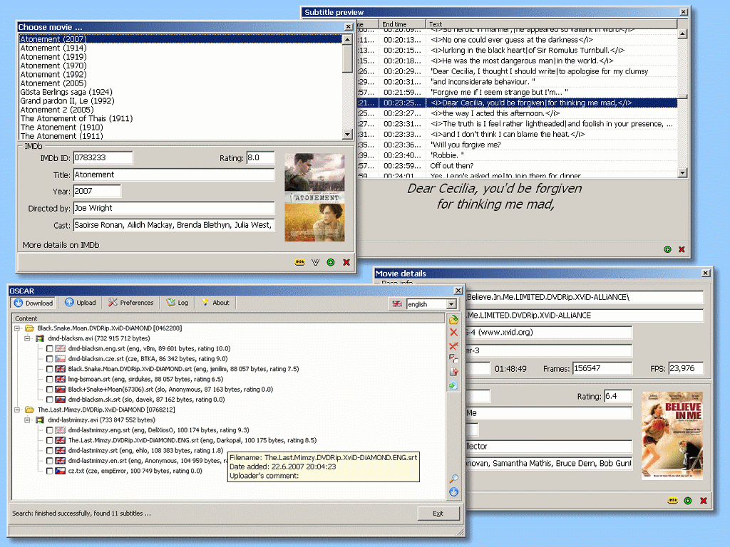Click the Content column header in OSCAR
730x547 pixels.
pos(228,318)
